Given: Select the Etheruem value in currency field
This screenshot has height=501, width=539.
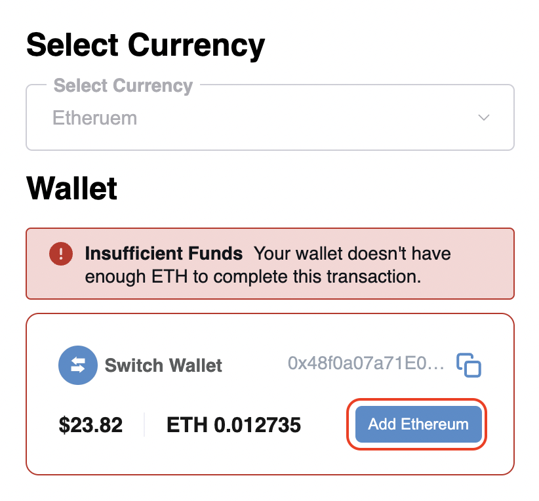Looking at the screenshot, I should tap(94, 118).
